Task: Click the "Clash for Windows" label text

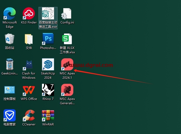Action: (29, 75)
